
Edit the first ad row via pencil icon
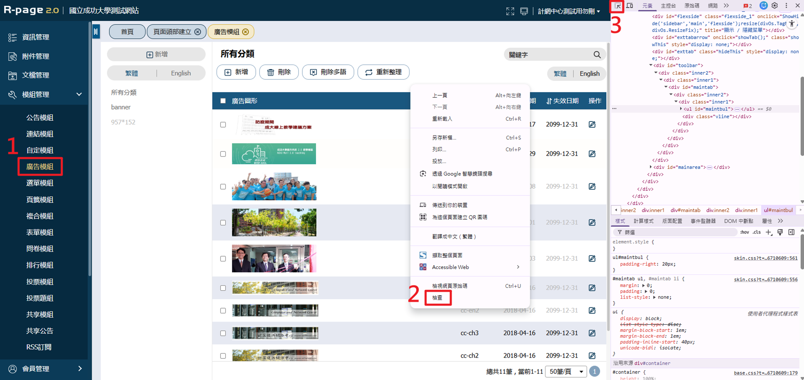point(592,124)
